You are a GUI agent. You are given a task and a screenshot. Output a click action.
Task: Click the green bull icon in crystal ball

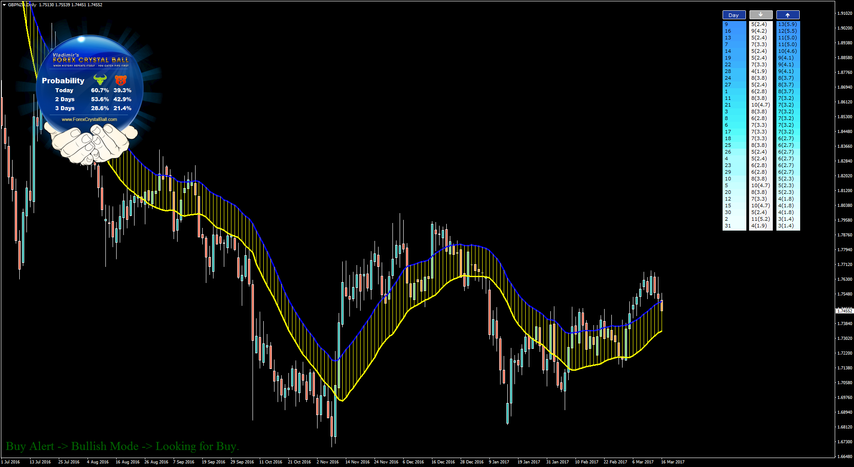[x=100, y=80]
